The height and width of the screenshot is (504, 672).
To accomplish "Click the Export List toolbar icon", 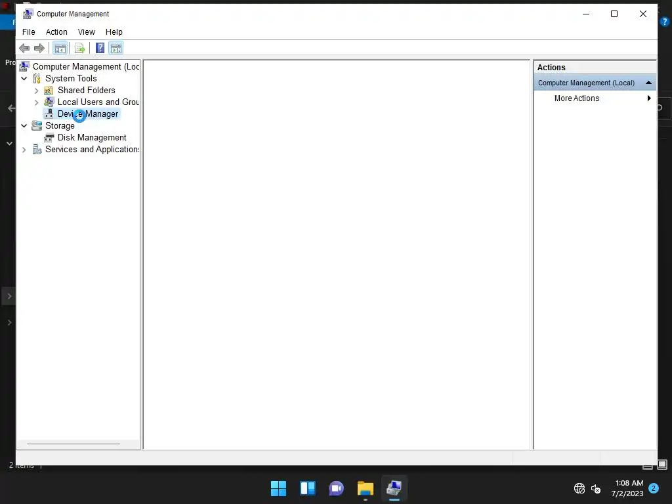I will click(x=79, y=48).
